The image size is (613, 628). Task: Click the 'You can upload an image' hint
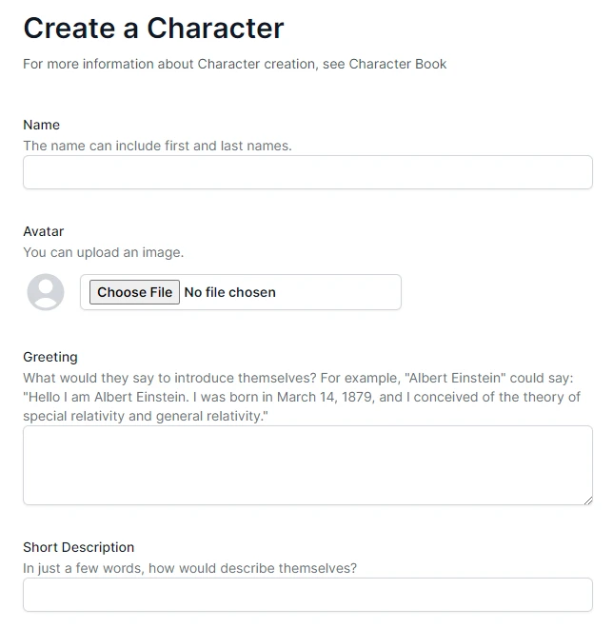tap(104, 252)
